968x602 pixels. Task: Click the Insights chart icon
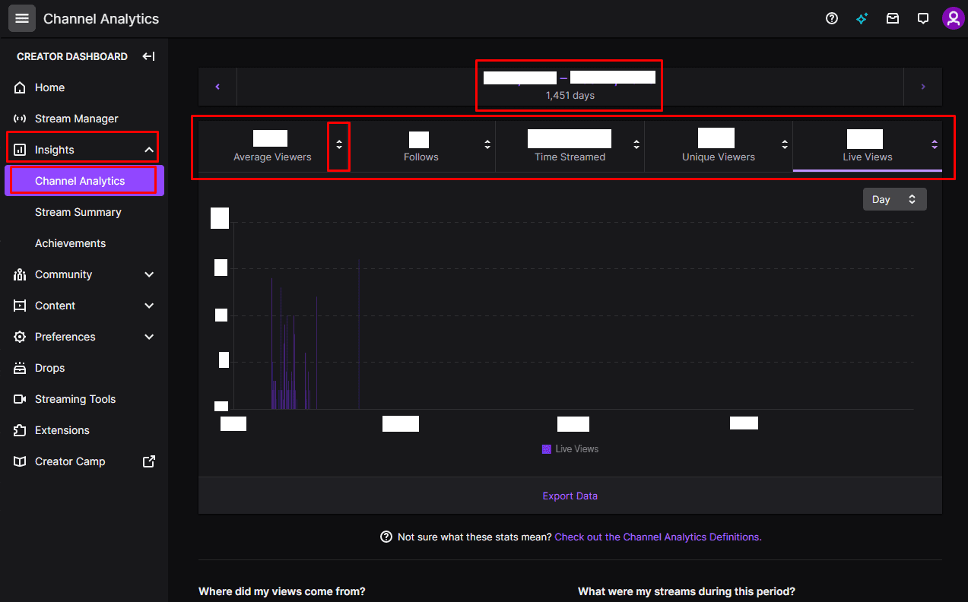click(x=20, y=150)
